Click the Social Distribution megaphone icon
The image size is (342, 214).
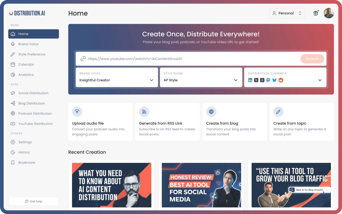point(13,93)
